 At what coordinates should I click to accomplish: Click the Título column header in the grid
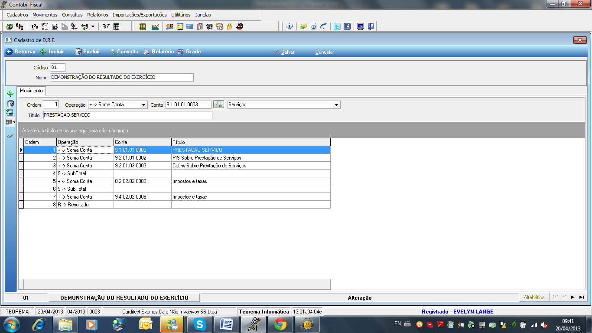pyautogui.click(x=251, y=142)
